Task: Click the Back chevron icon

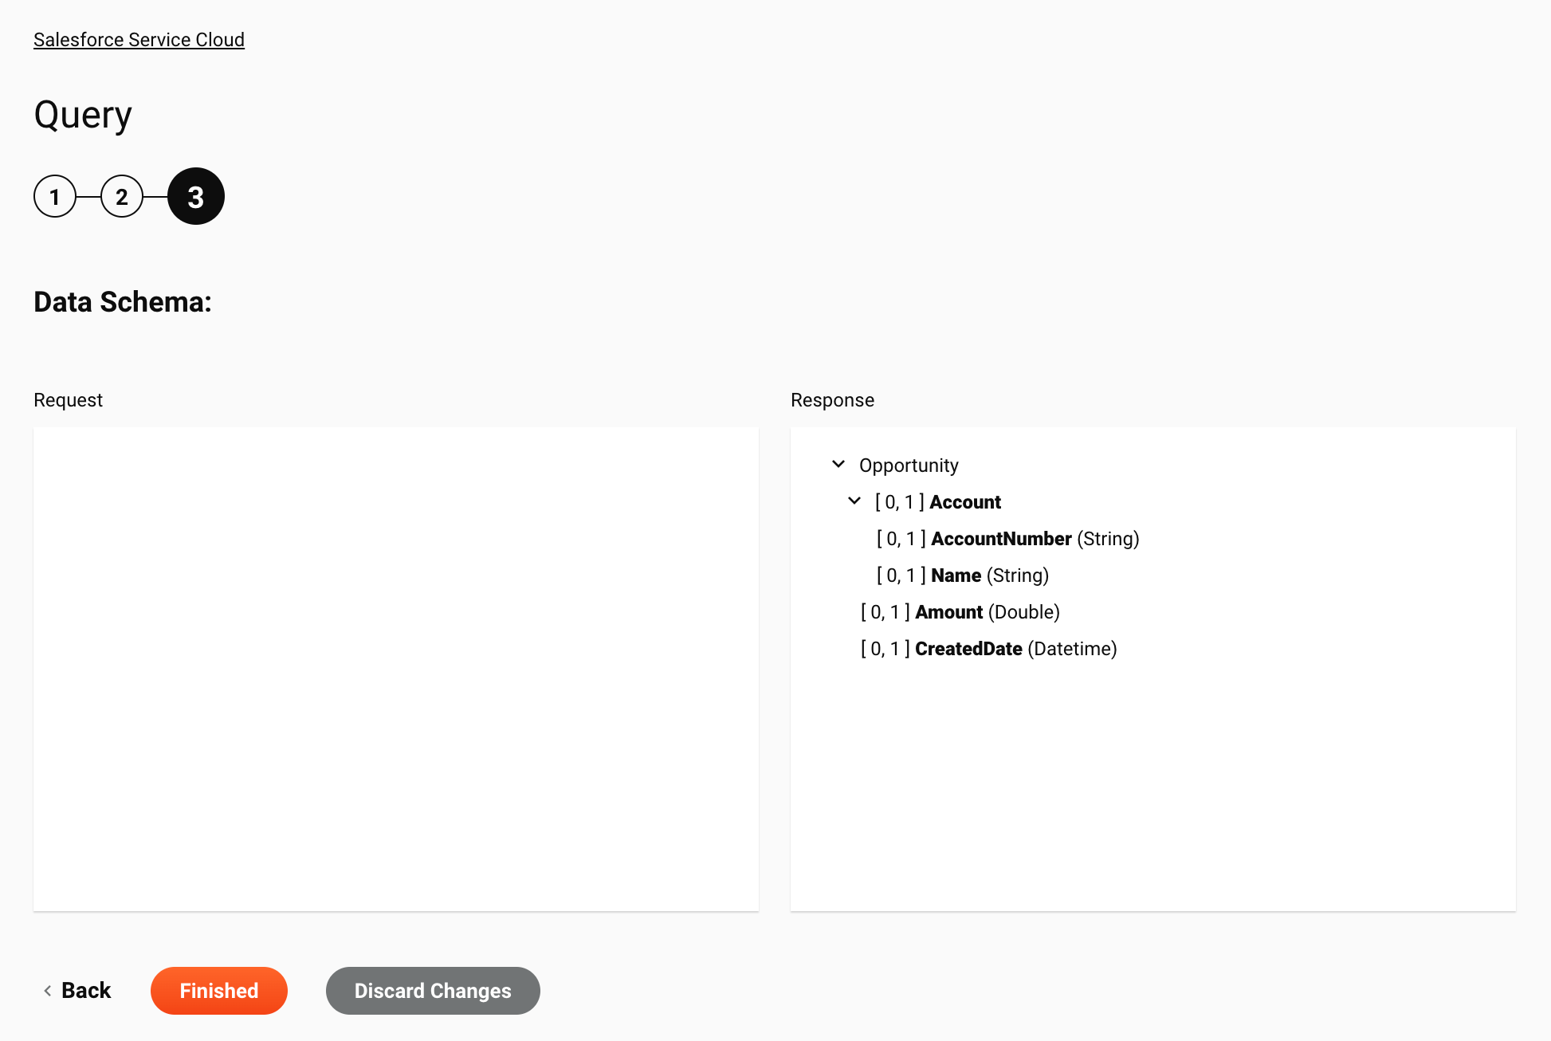Action: click(48, 990)
